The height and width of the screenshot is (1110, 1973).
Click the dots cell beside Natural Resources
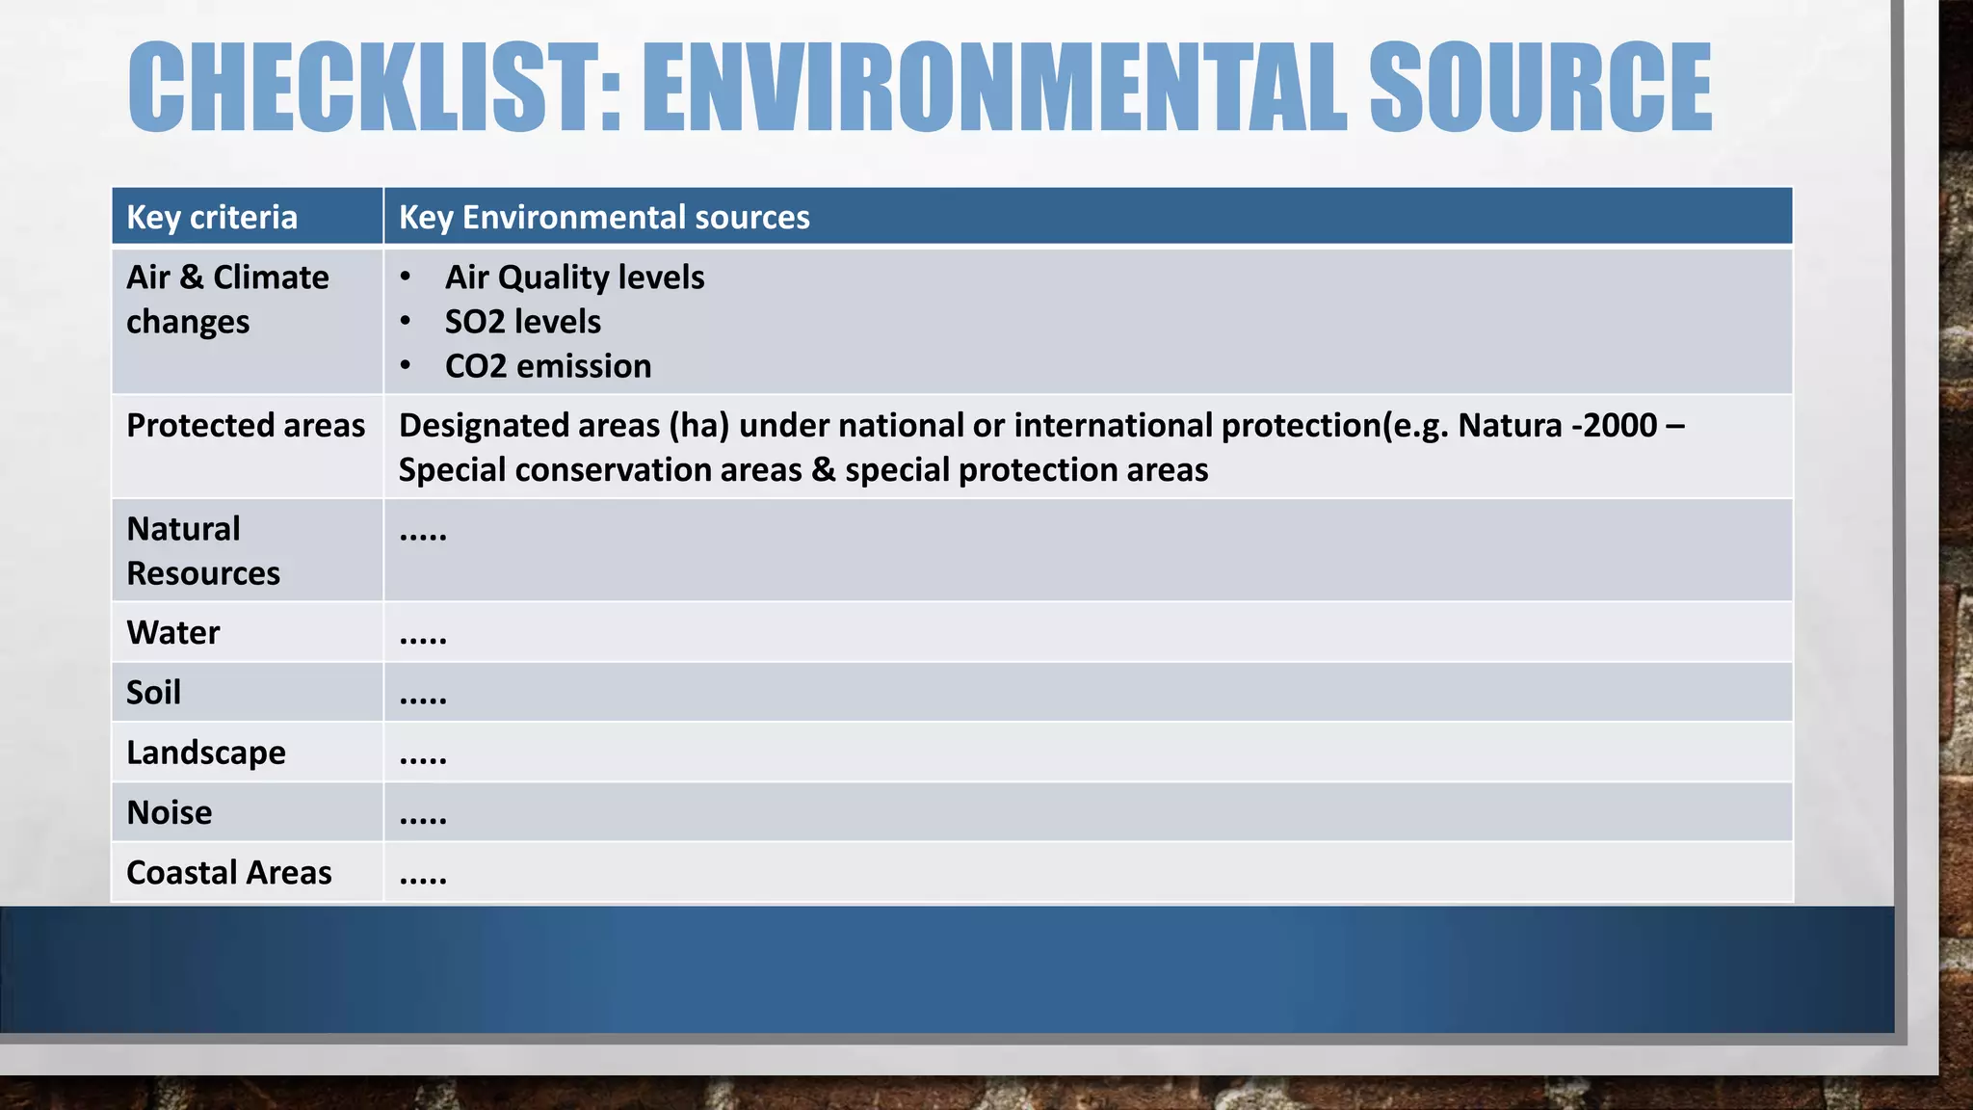(x=1089, y=550)
